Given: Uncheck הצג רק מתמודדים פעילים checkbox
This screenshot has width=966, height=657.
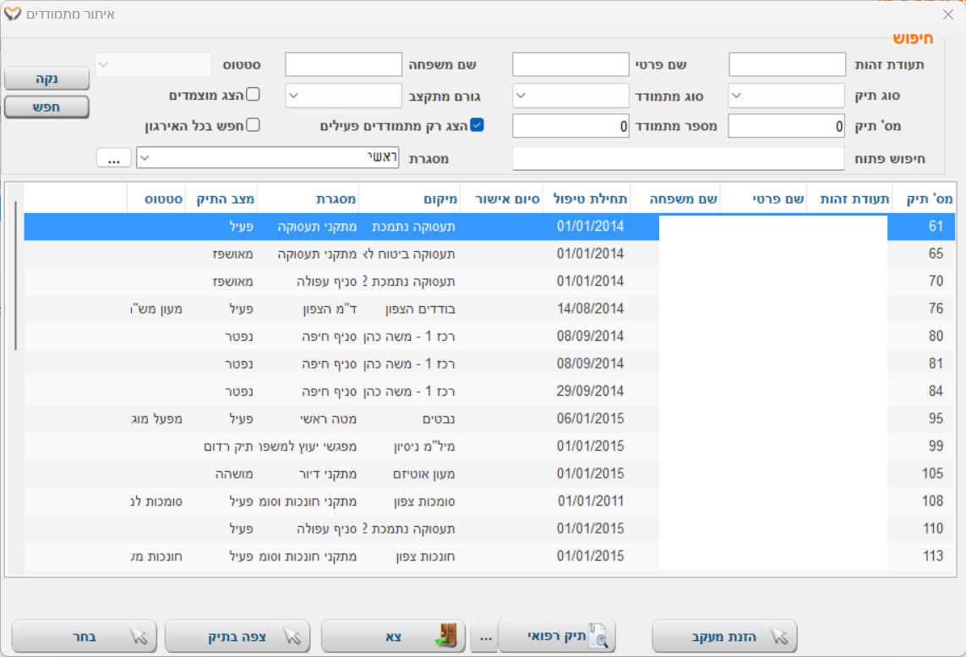Looking at the screenshot, I should [478, 125].
